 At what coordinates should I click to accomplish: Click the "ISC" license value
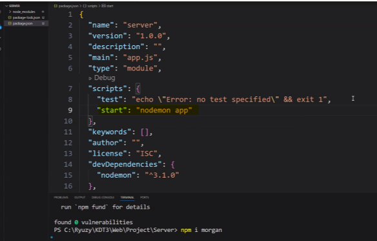coord(147,154)
